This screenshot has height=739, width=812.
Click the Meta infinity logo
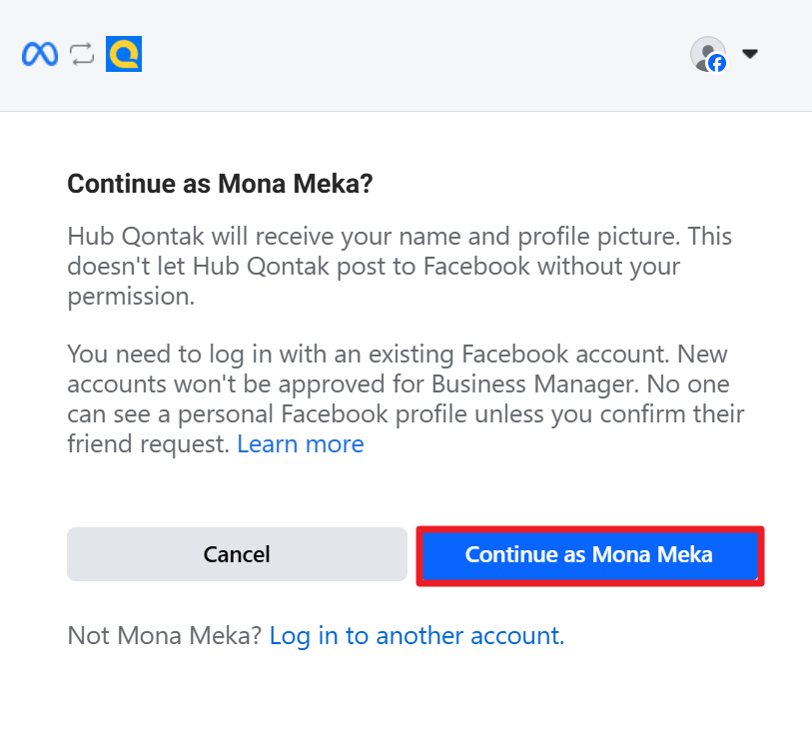coord(40,54)
